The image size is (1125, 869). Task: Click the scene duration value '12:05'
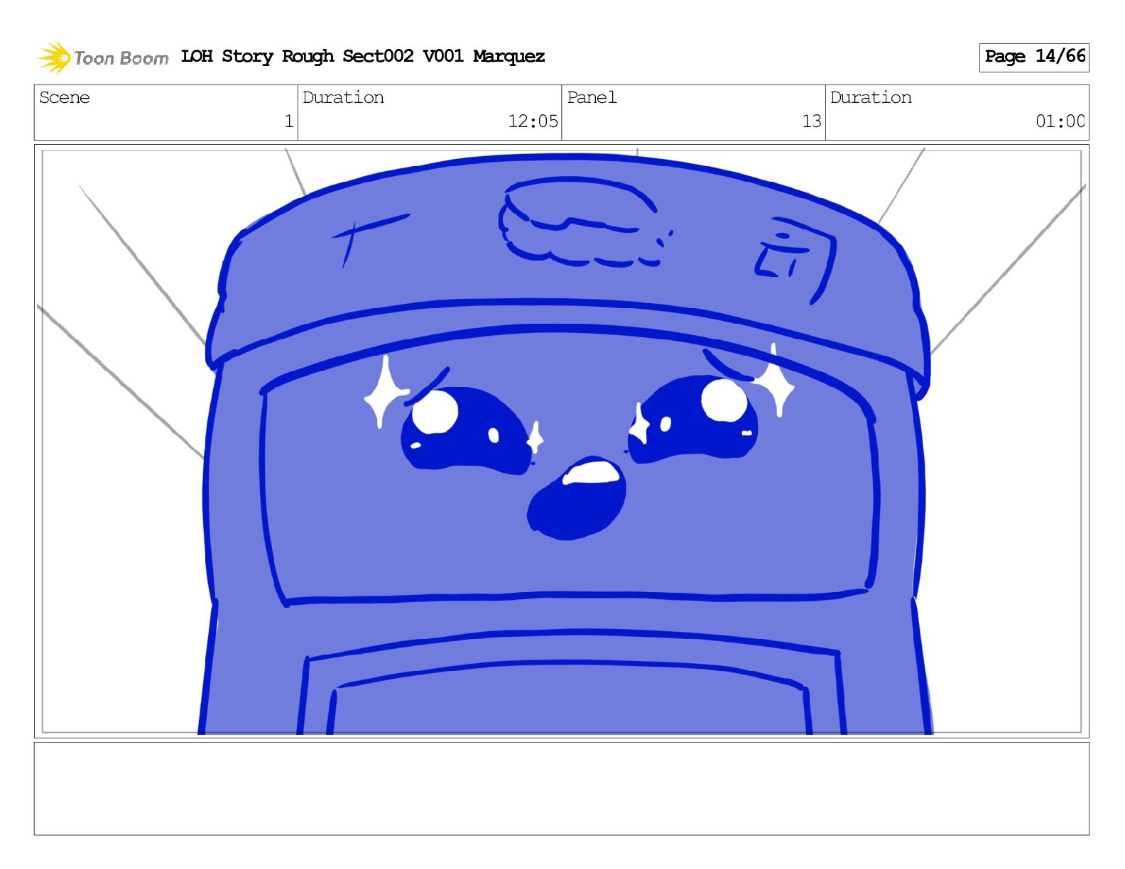[x=533, y=121]
